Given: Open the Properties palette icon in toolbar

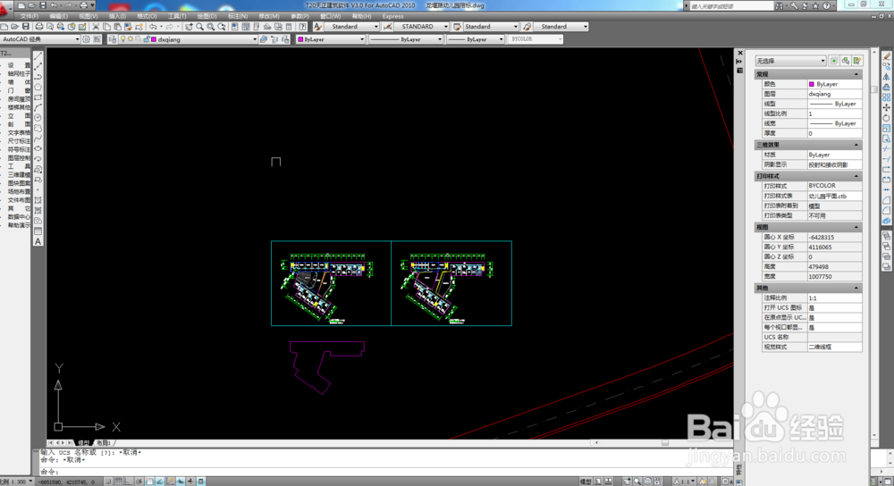Looking at the screenshot, I should click(235, 27).
